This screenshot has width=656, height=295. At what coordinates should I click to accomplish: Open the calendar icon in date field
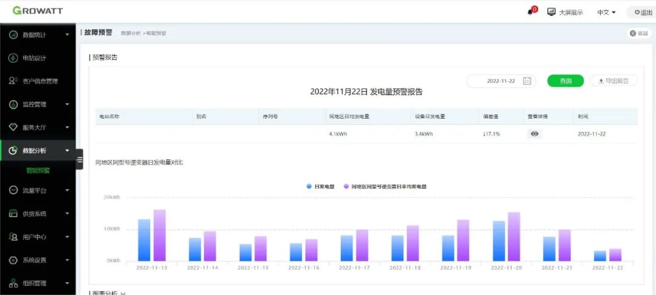coord(527,81)
